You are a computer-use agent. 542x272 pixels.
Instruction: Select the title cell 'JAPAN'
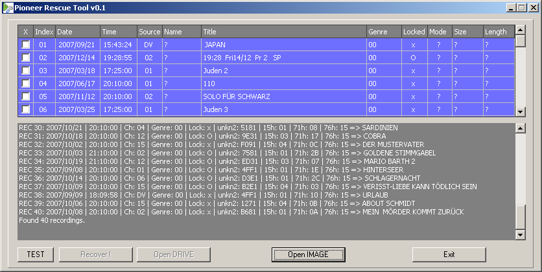click(284, 45)
